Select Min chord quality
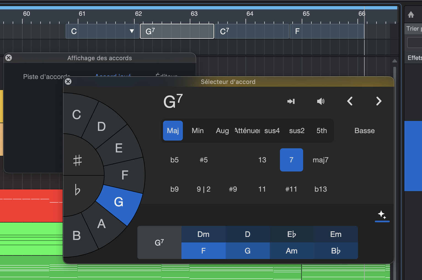422x280 pixels. 197,131
